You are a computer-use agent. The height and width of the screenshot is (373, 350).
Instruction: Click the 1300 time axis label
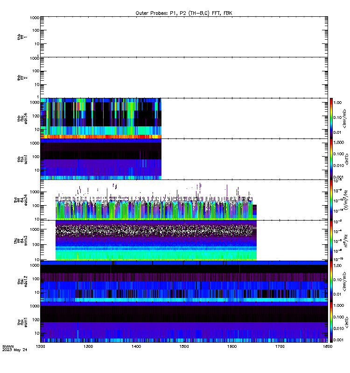pos(88,346)
